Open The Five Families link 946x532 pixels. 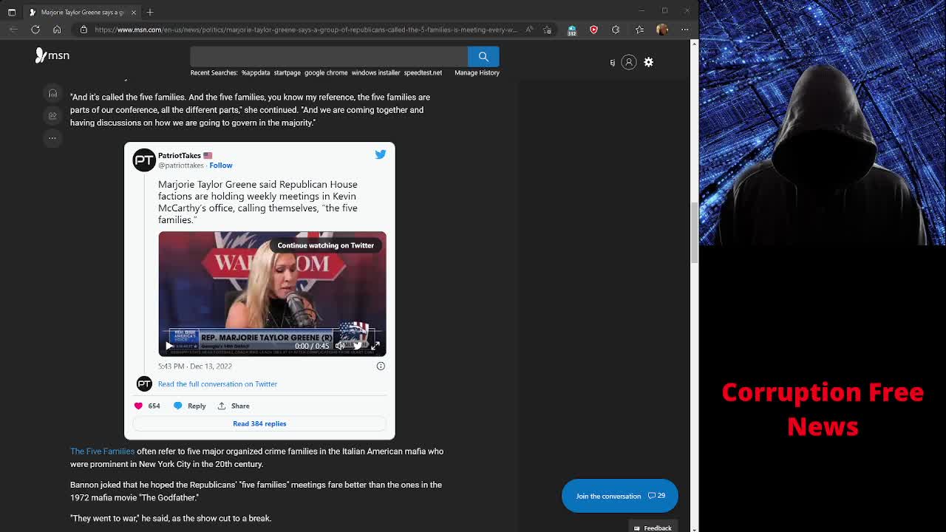103,451
